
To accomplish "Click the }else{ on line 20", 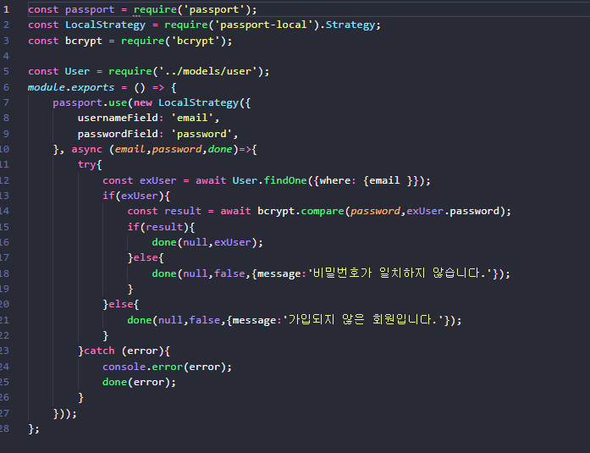I will pos(120,304).
